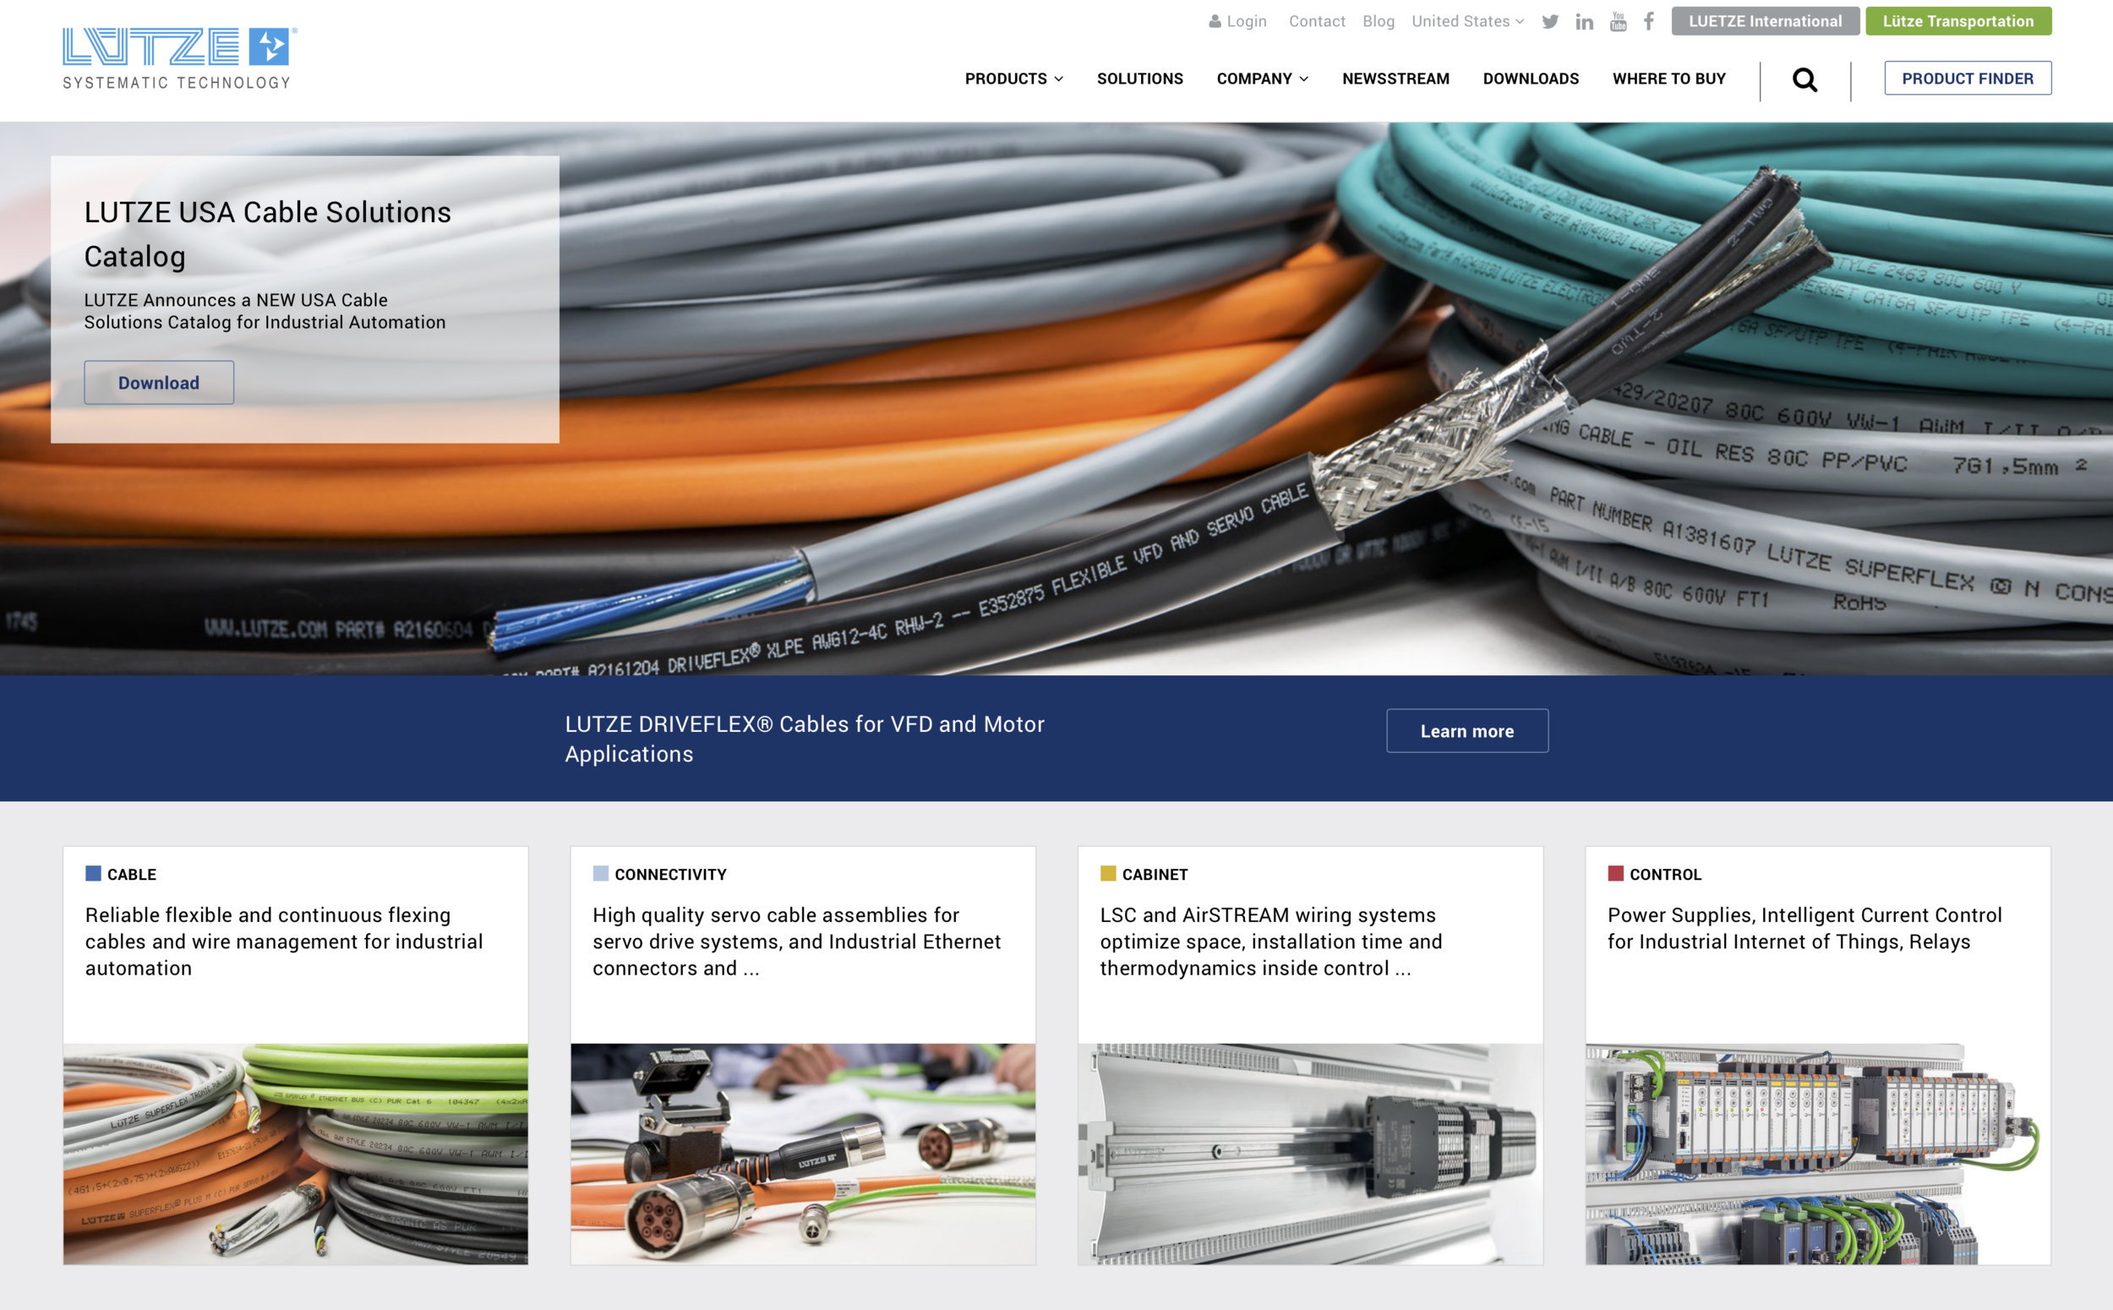Open the SOLUTIONS menu item

[1139, 79]
